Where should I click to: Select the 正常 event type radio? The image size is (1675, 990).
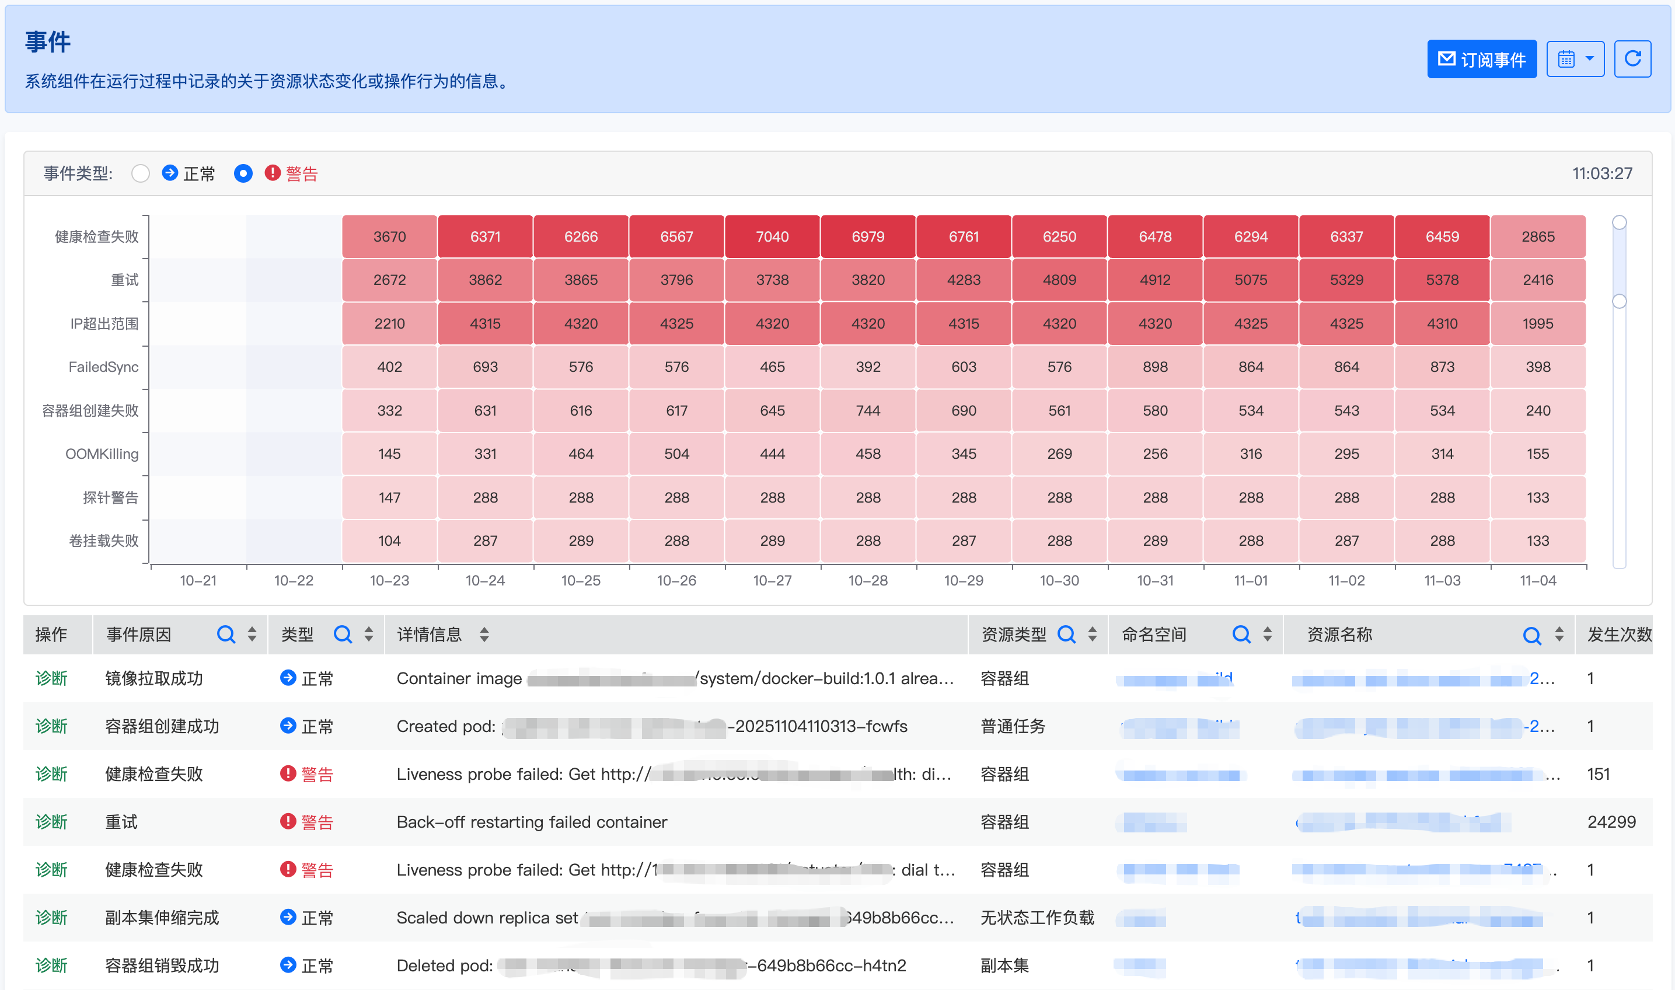pyautogui.click(x=141, y=173)
